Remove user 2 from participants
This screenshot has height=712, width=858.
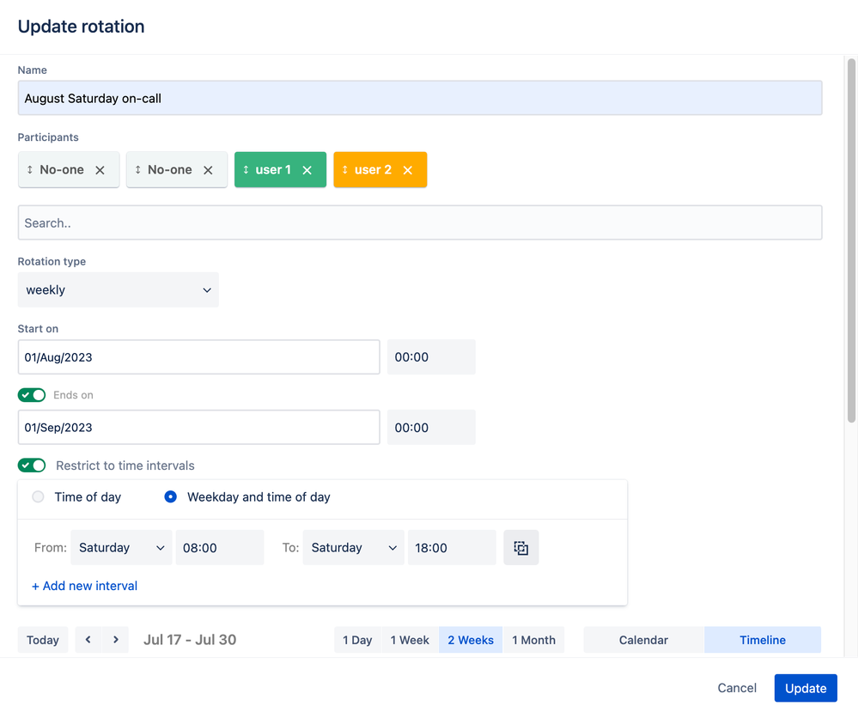pos(408,170)
